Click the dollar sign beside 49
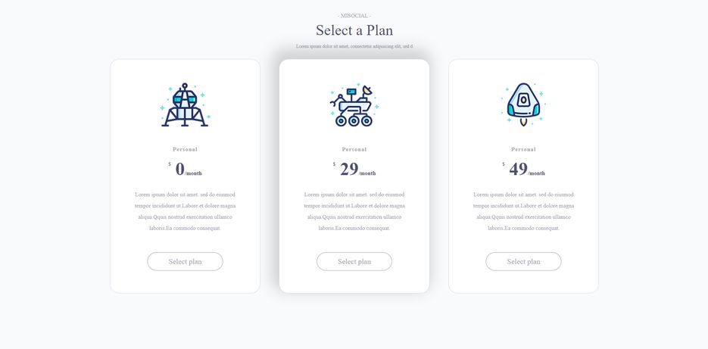The height and width of the screenshot is (349, 708). coord(504,164)
